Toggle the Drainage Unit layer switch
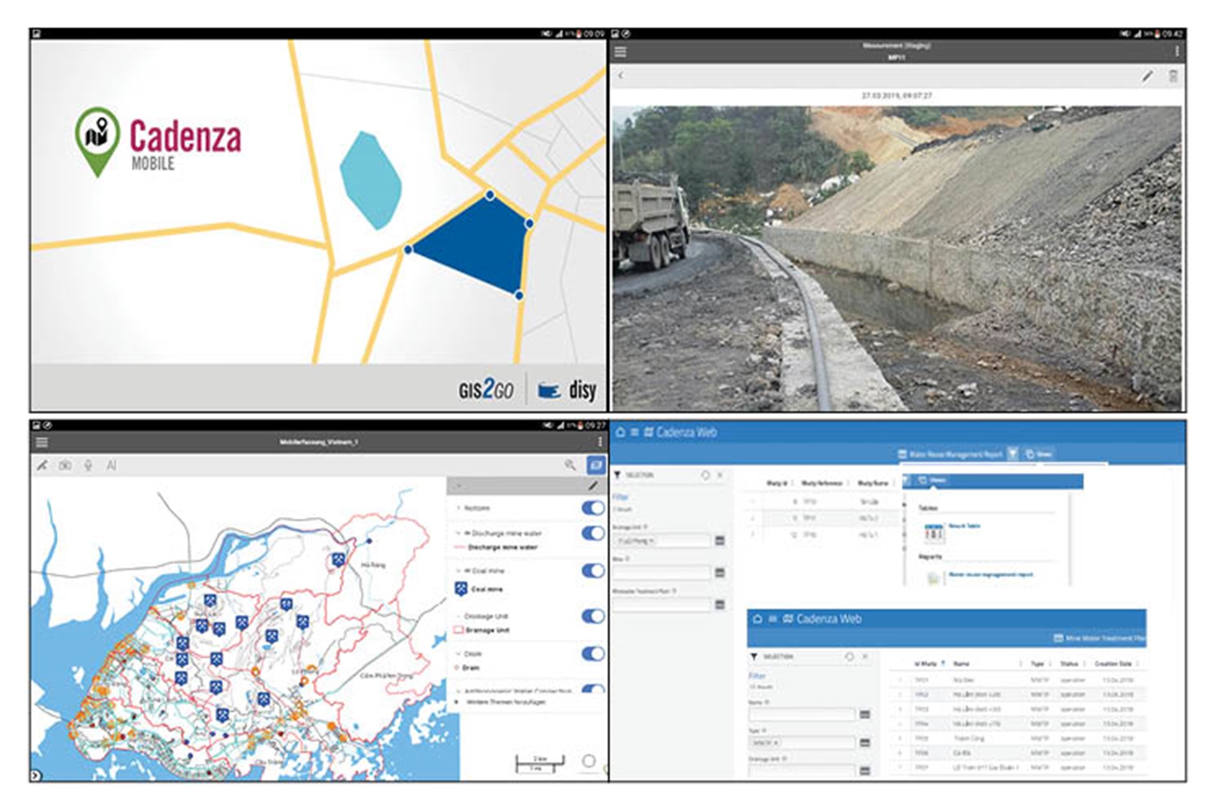The width and height of the screenshot is (1216, 810). [x=593, y=616]
